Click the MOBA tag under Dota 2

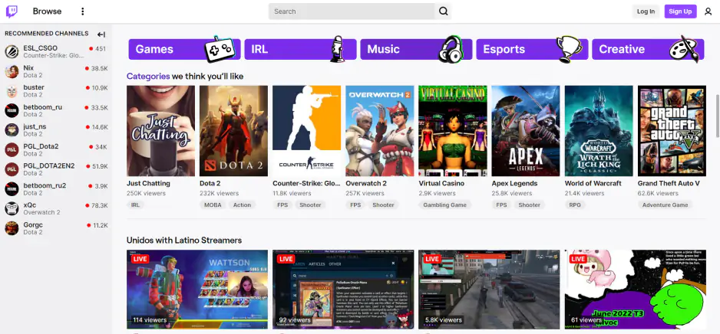point(213,205)
